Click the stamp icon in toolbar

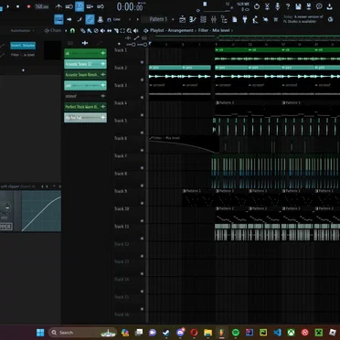click(101, 19)
